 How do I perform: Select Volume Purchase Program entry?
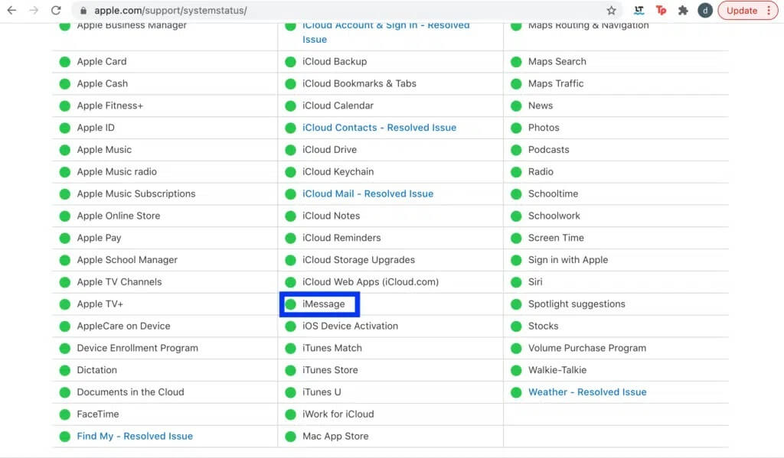[x=587, y=348]
